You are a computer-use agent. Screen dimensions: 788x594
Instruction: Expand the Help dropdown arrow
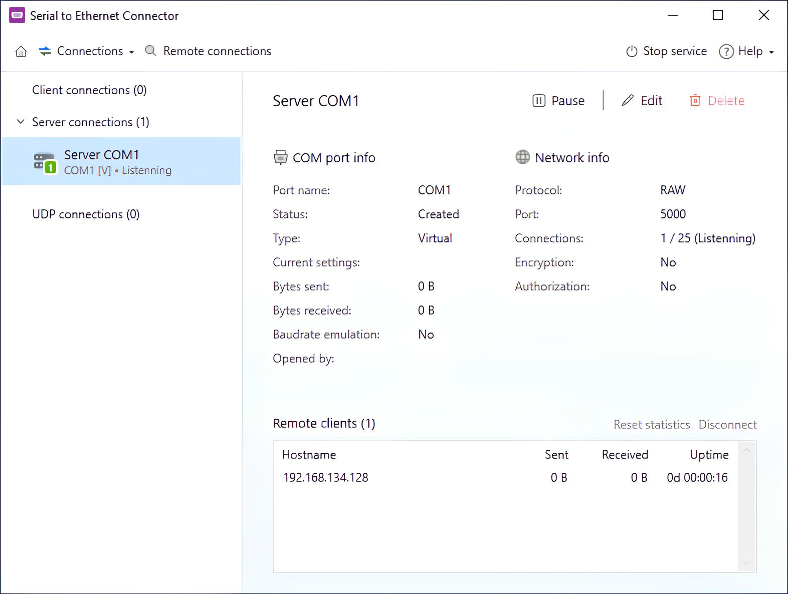pos(771,52)
